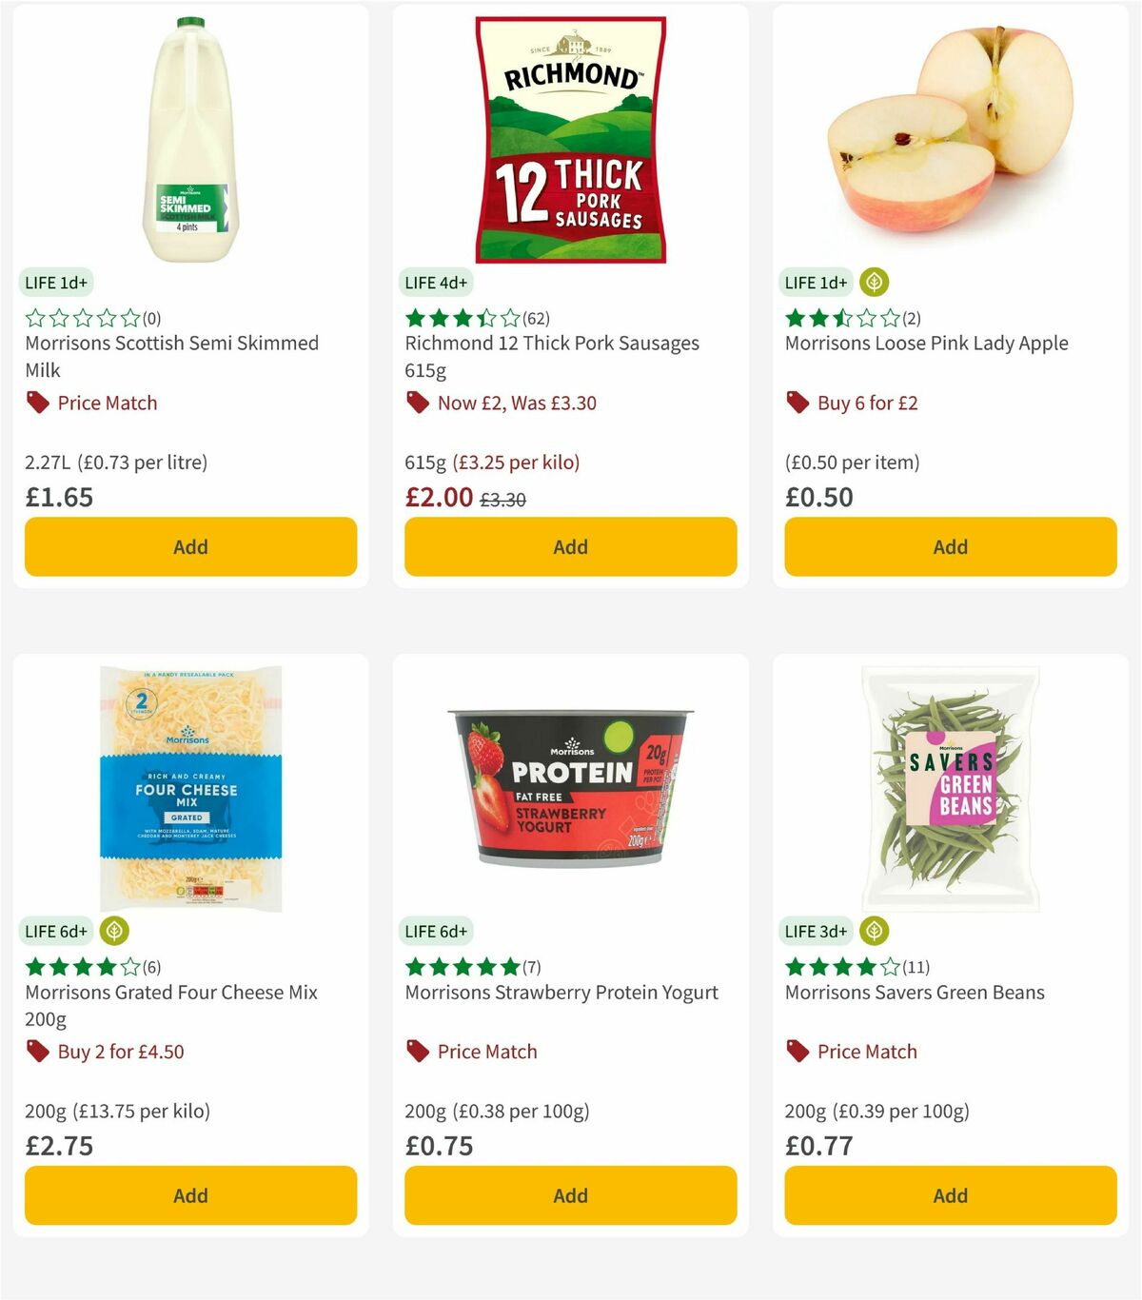Click the tag icon next to "Now £2, Was £3.30"
This screenshot has width=1142, height=1300.
coord(417,403)
